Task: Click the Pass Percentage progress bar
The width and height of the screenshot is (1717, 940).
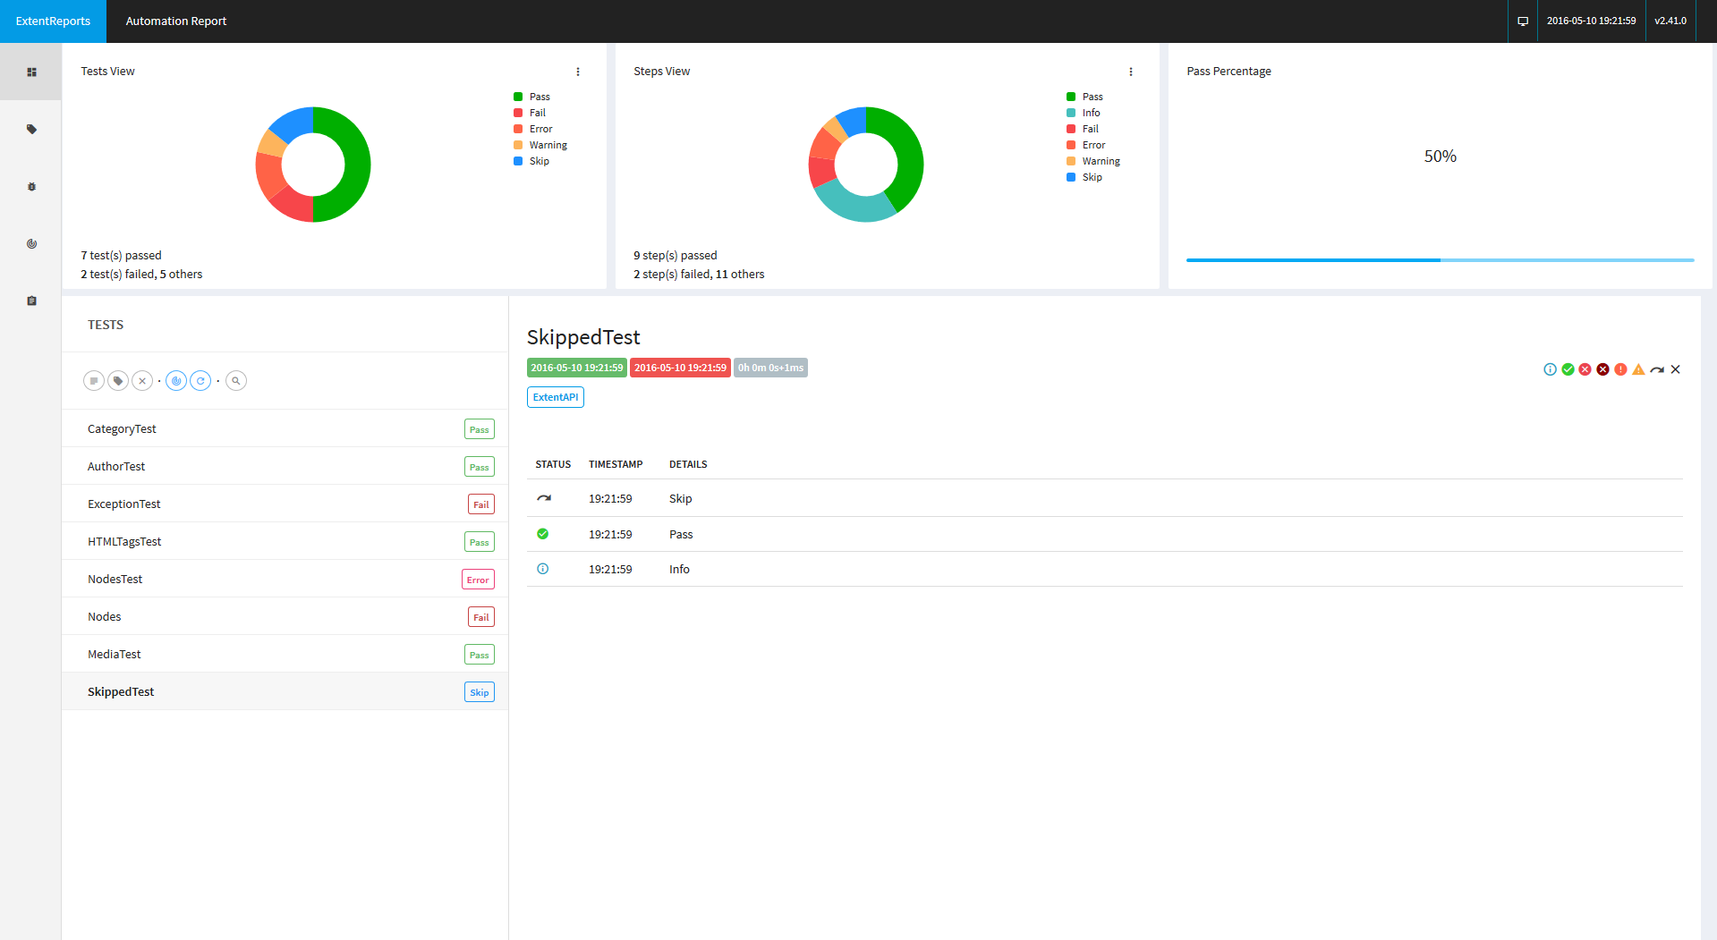Action: (x=1440, y=260)
